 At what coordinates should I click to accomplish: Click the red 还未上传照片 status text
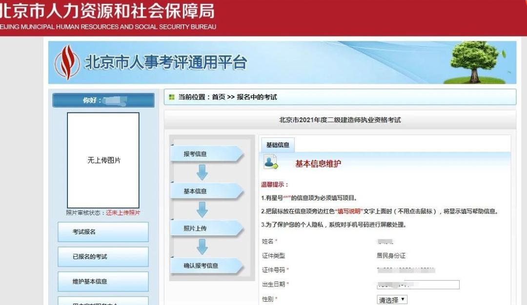point(123,213)
